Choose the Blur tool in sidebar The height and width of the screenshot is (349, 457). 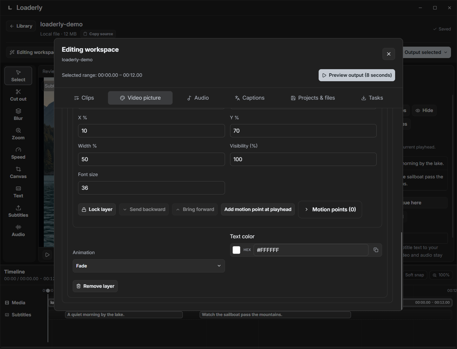(x=18, y=115)
